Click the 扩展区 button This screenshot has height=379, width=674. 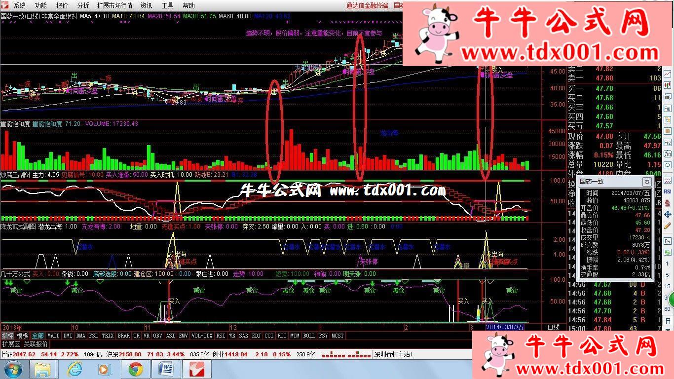[11, 344]
